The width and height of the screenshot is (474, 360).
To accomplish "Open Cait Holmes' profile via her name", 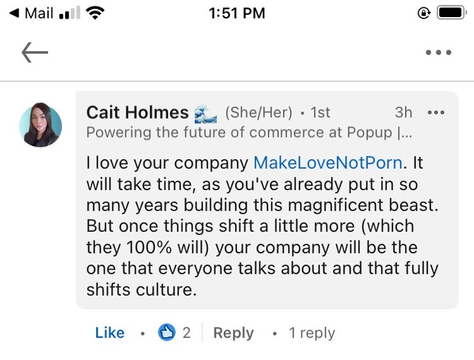I will pyautogui.click(x=137, y=113).
